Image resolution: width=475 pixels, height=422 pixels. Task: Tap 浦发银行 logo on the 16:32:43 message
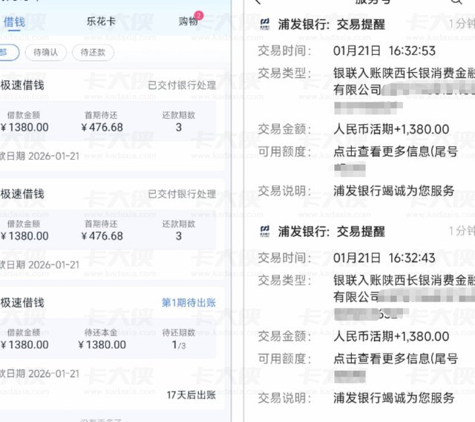[265, 231]
